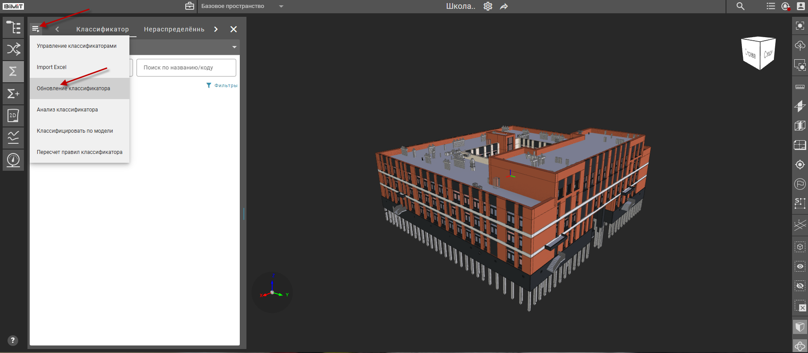Image resolution: width=808 pixels, height=353 pixels.
Task: Open the model tree structure panel
Action: [13, 27]
